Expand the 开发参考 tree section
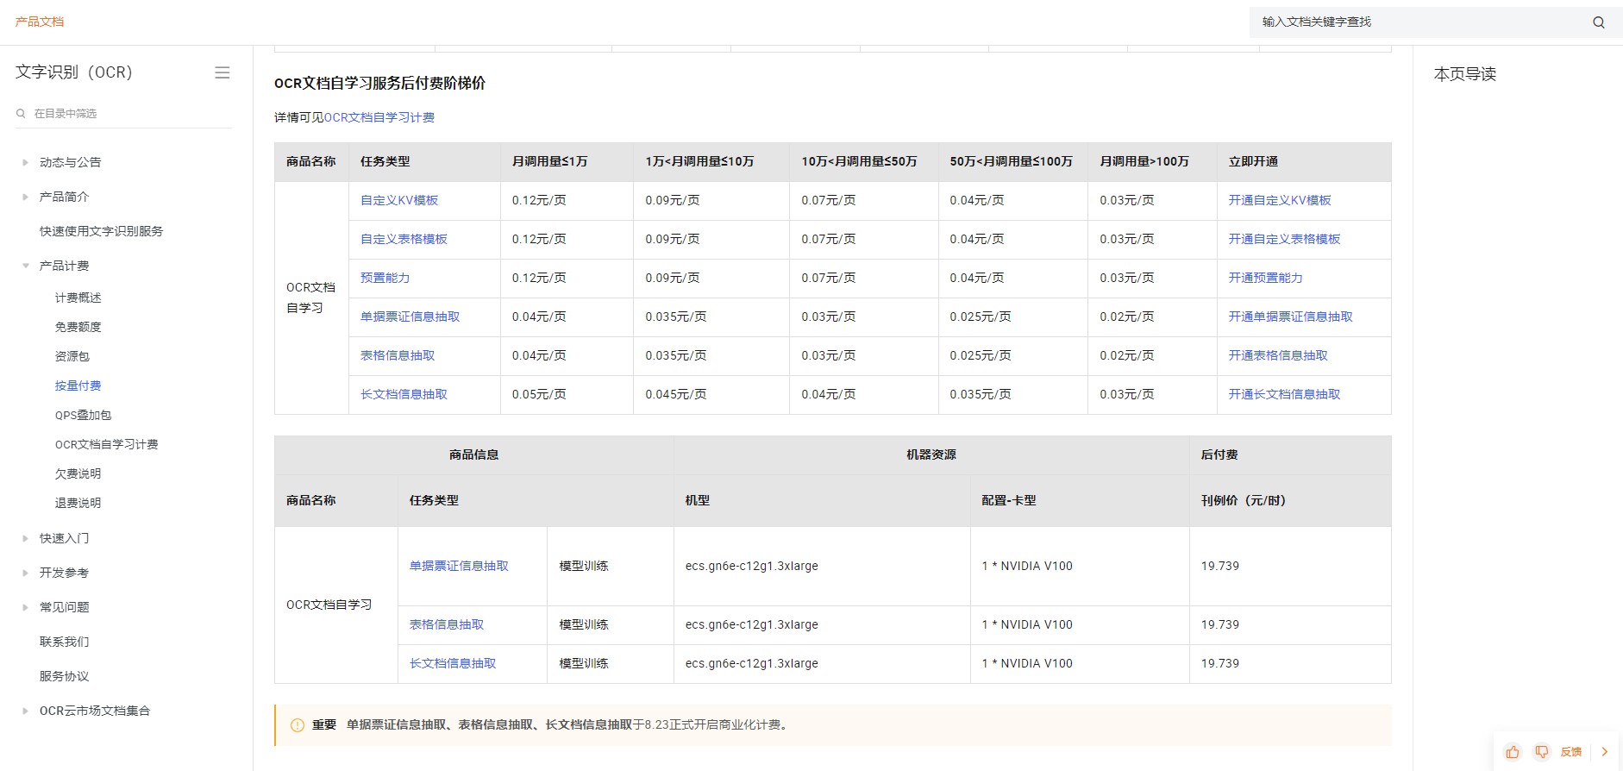Image resolution: width=1623 pixels, height=771 pixels. 25,573
